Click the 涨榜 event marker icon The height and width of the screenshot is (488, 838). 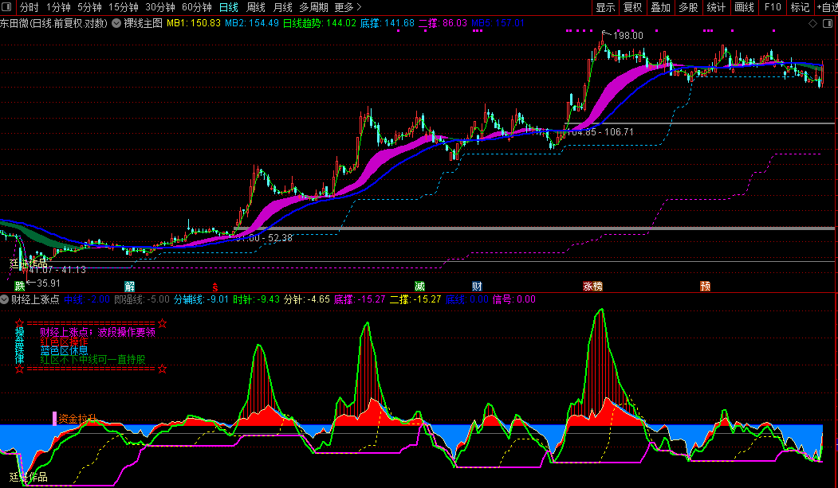592,286
